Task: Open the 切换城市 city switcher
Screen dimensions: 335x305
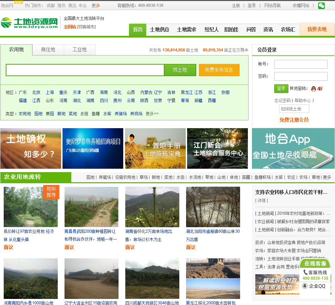Action: point(86,27)
